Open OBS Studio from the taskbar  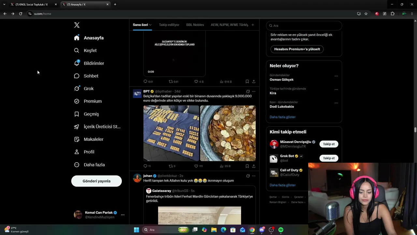click(271, 230)
